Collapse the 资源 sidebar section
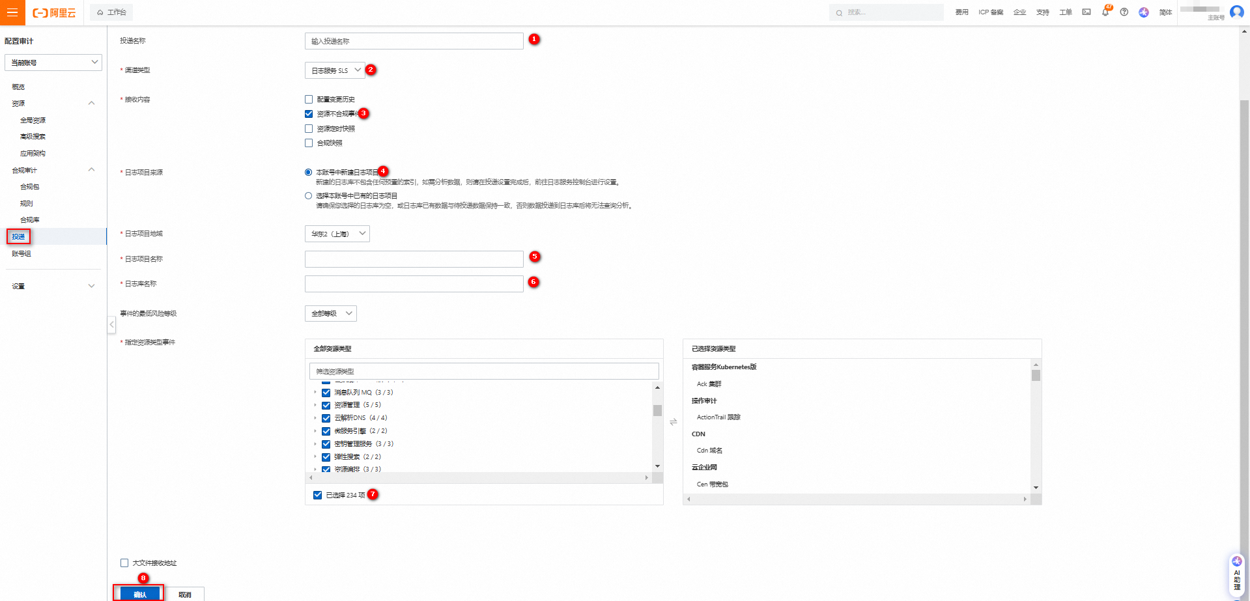 point(91,103)
